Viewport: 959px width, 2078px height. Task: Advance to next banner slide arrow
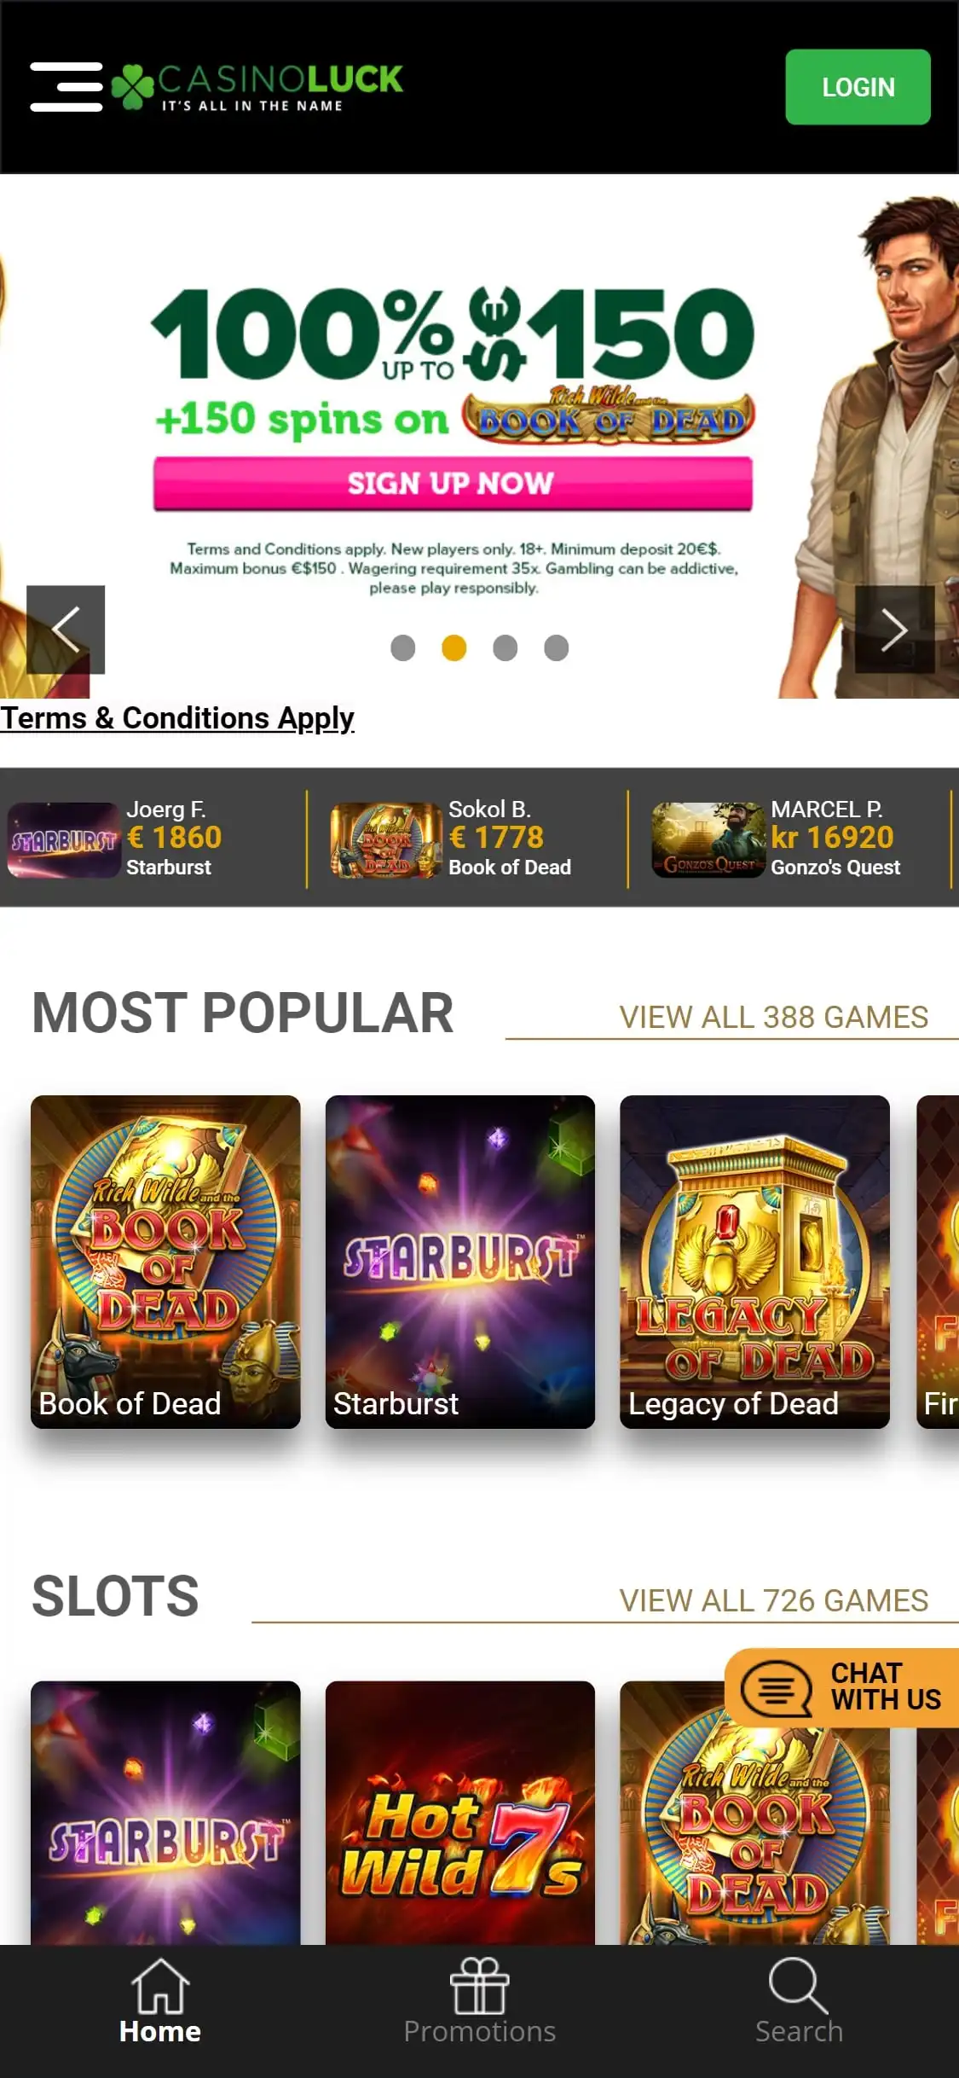pos(894,630)
